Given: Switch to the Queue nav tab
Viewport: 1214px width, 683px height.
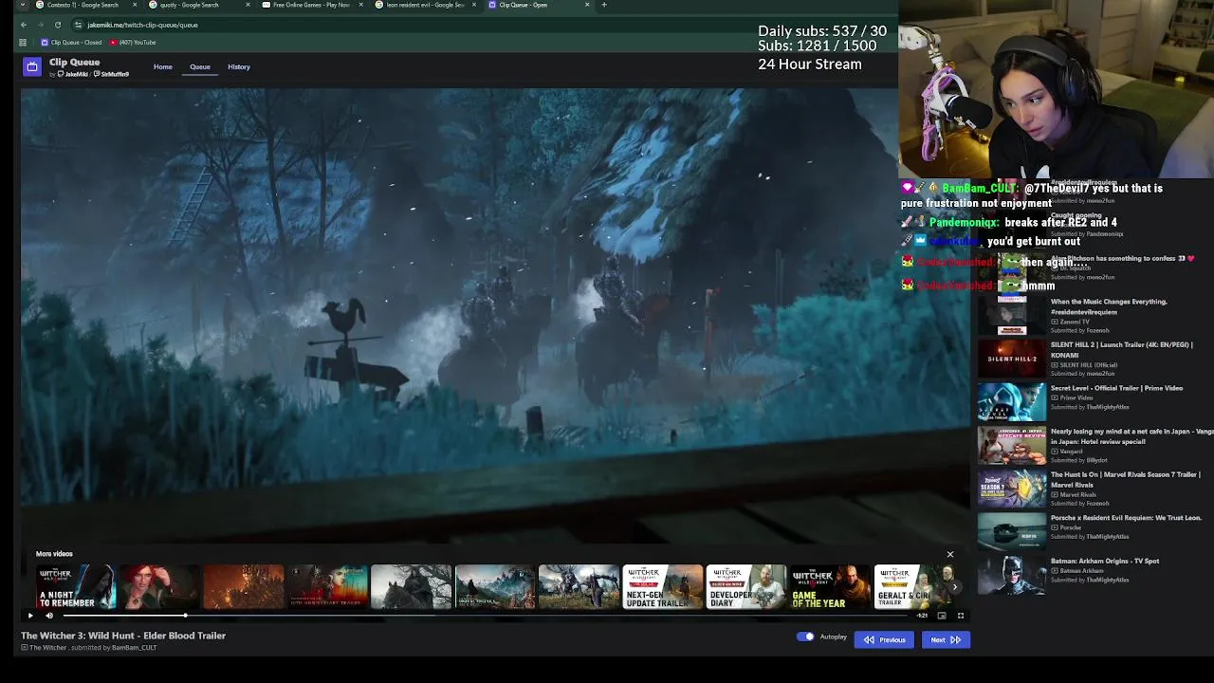Looking at the screenshot, I should (x=200, y=66).
